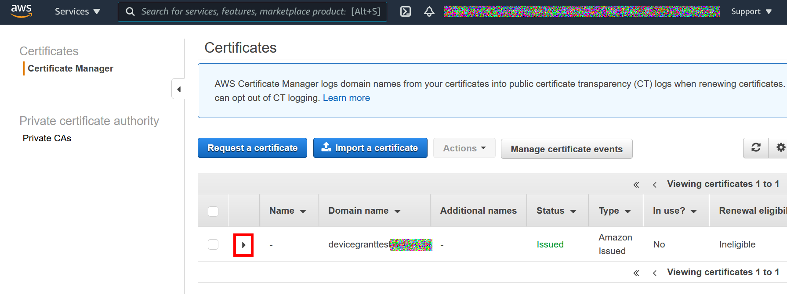The height and width of the screenshot is (294, 787).
Task: Toggle the select-all certificates checkbox
Action: [213, 211]
